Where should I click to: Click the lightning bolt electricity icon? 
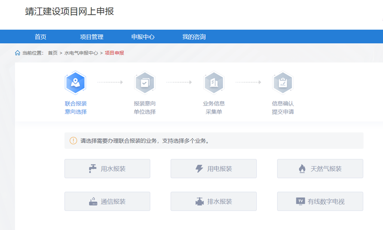pyautogui.click(x=199, y=169)
